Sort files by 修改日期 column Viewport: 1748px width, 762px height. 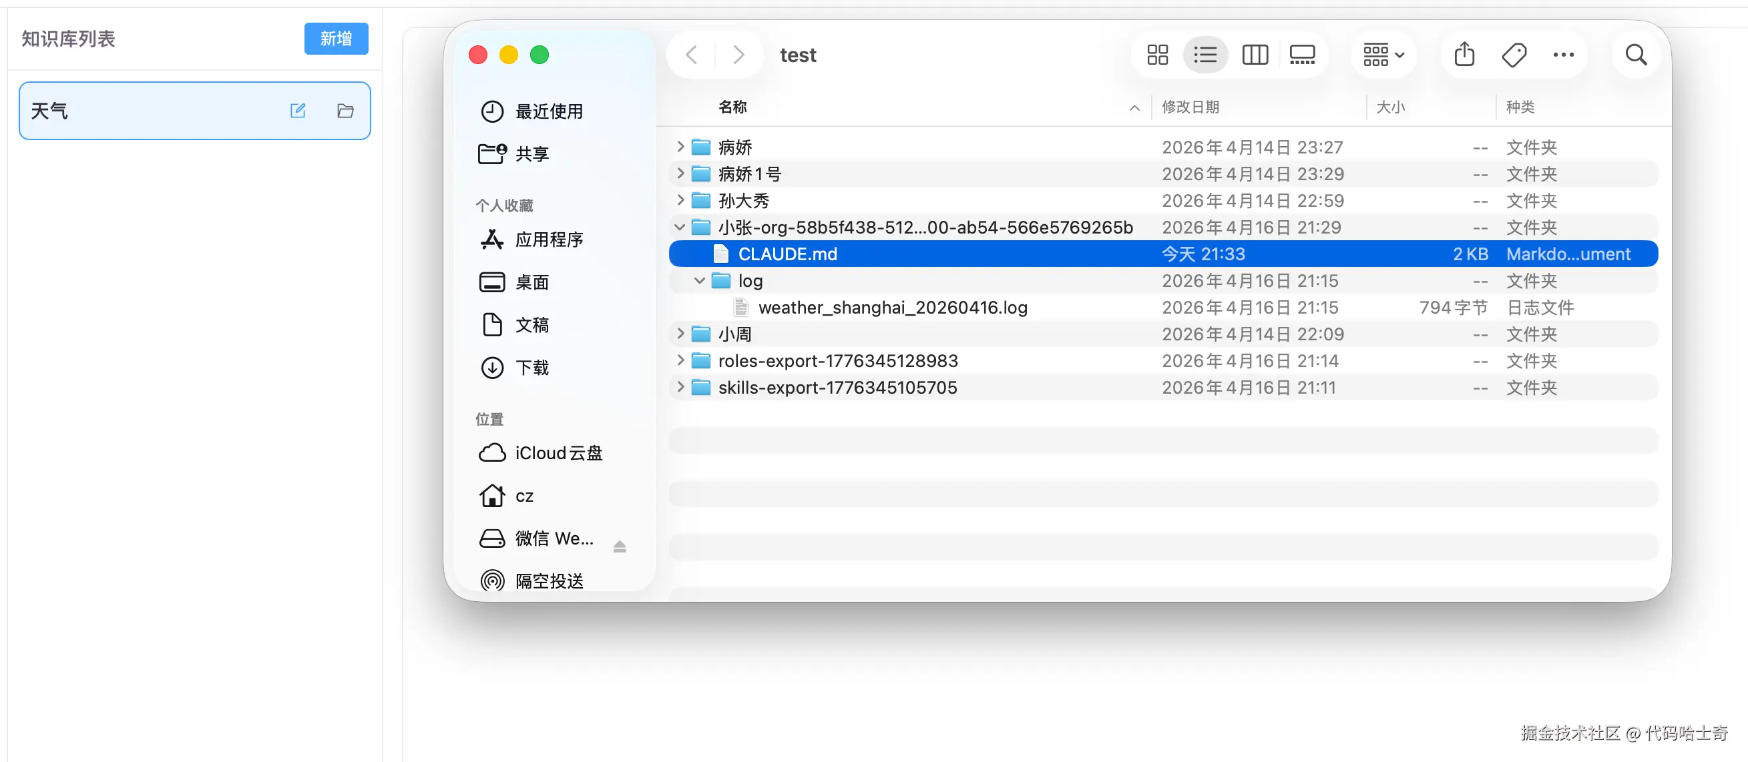click(1191, 107)
